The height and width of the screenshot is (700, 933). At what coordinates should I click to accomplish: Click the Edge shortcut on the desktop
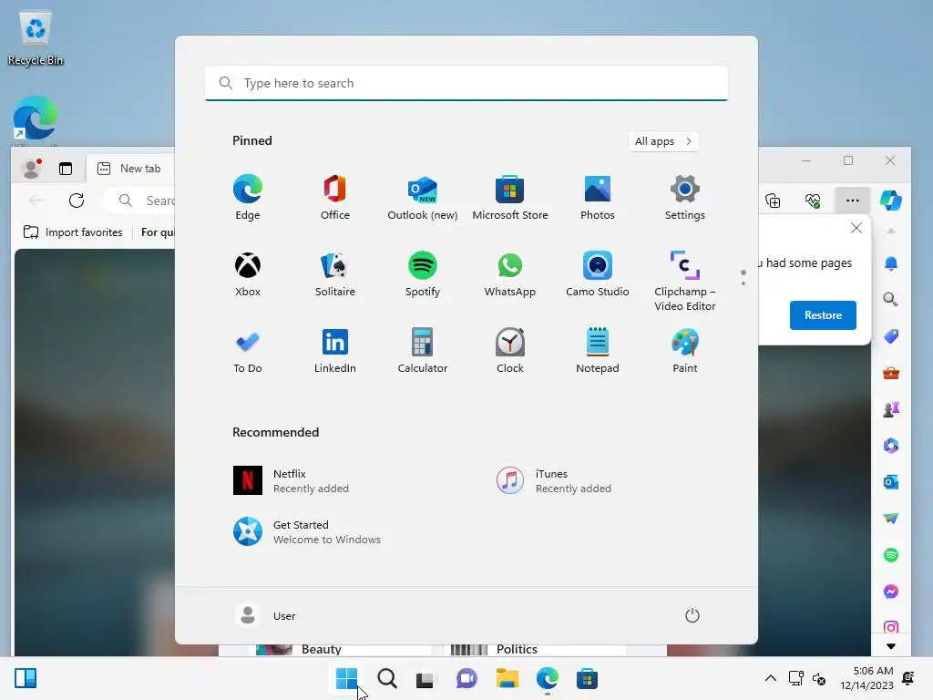(36, 119)
